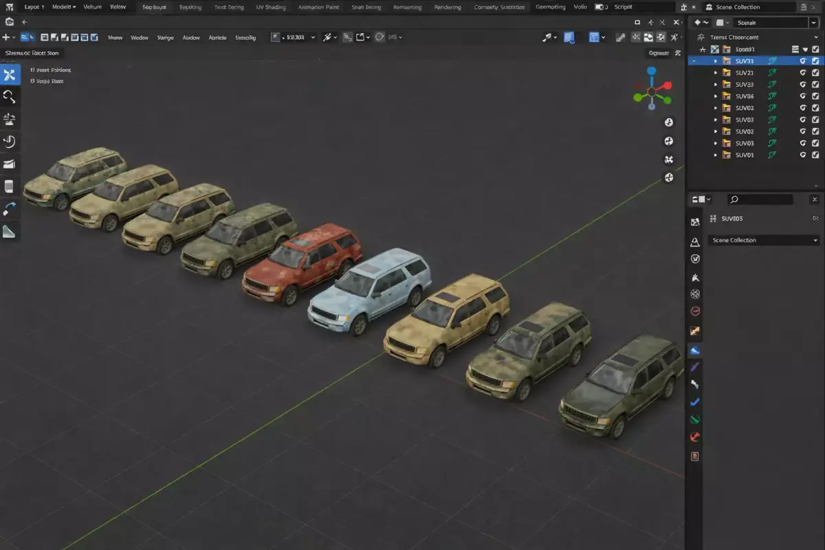Viewport: 825px width, 550px height.
Task: Expand the highlighted SUV33 tree item arrow
Action: pos(715,61)
